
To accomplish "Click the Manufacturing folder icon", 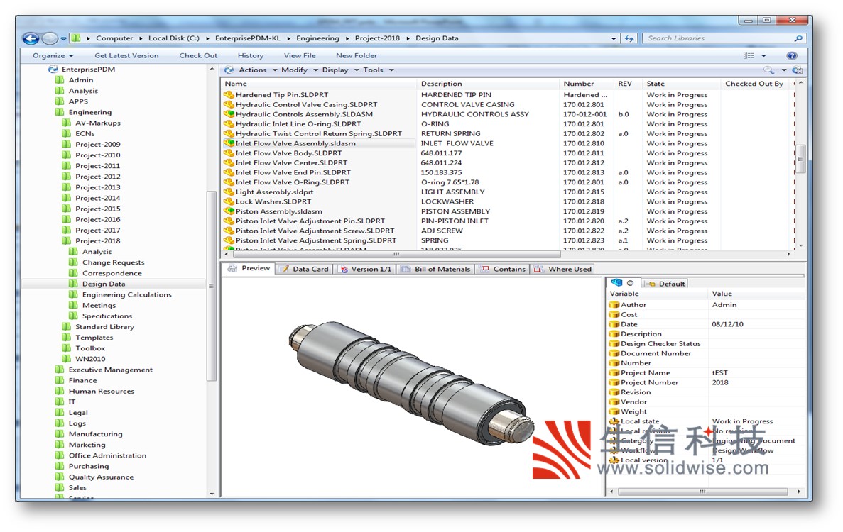I will (x=60, y=434).
